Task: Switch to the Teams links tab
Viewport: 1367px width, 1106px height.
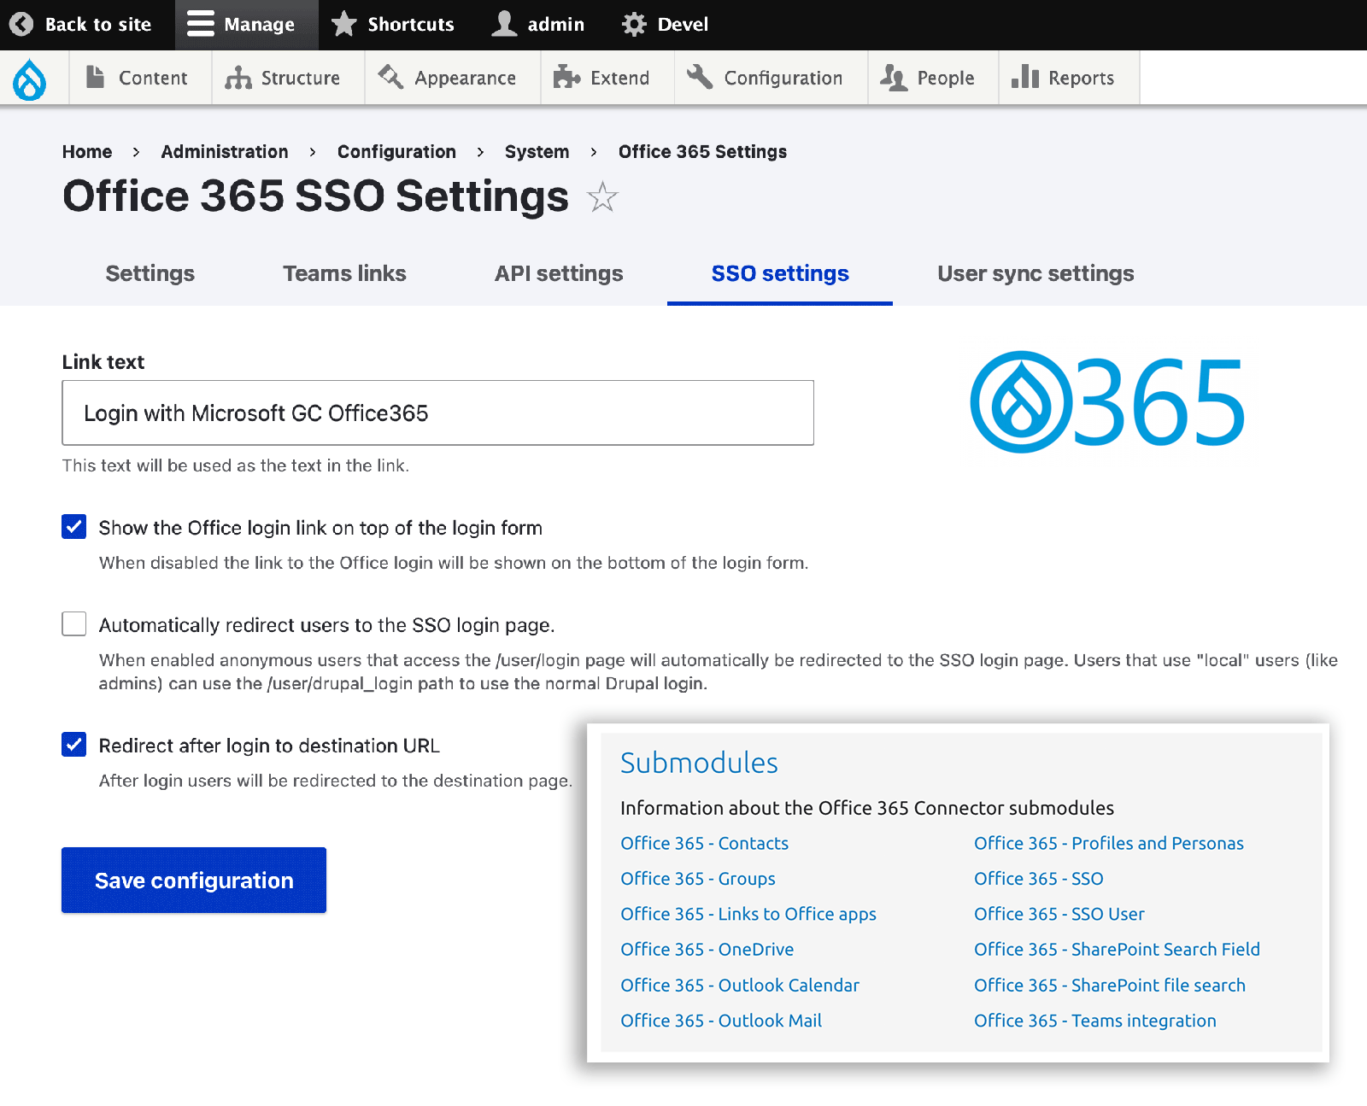Action: (344, 273)
